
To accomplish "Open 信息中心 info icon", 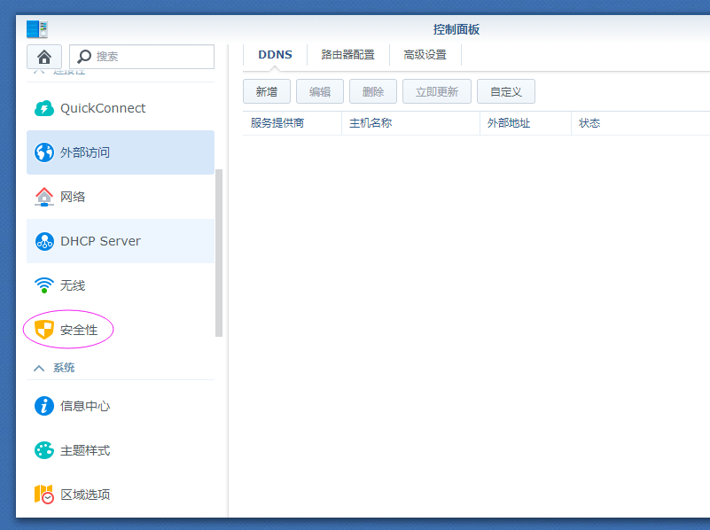I will pyautogui.click(x=44, y=406).
